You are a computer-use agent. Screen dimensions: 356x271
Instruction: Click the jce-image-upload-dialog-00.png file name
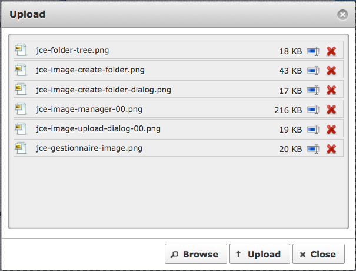tap(98, 129)
